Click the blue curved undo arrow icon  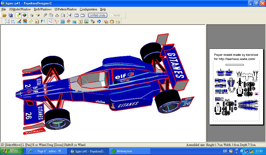coord(99,22)
